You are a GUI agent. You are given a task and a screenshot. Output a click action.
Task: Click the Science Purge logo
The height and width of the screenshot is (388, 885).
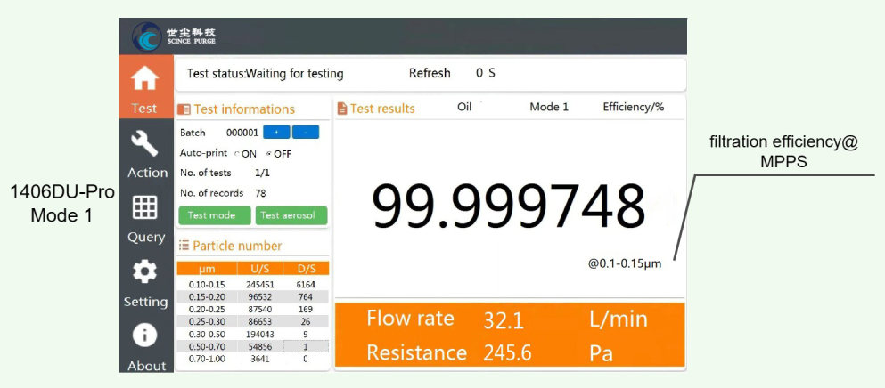(x=147, y=36)
